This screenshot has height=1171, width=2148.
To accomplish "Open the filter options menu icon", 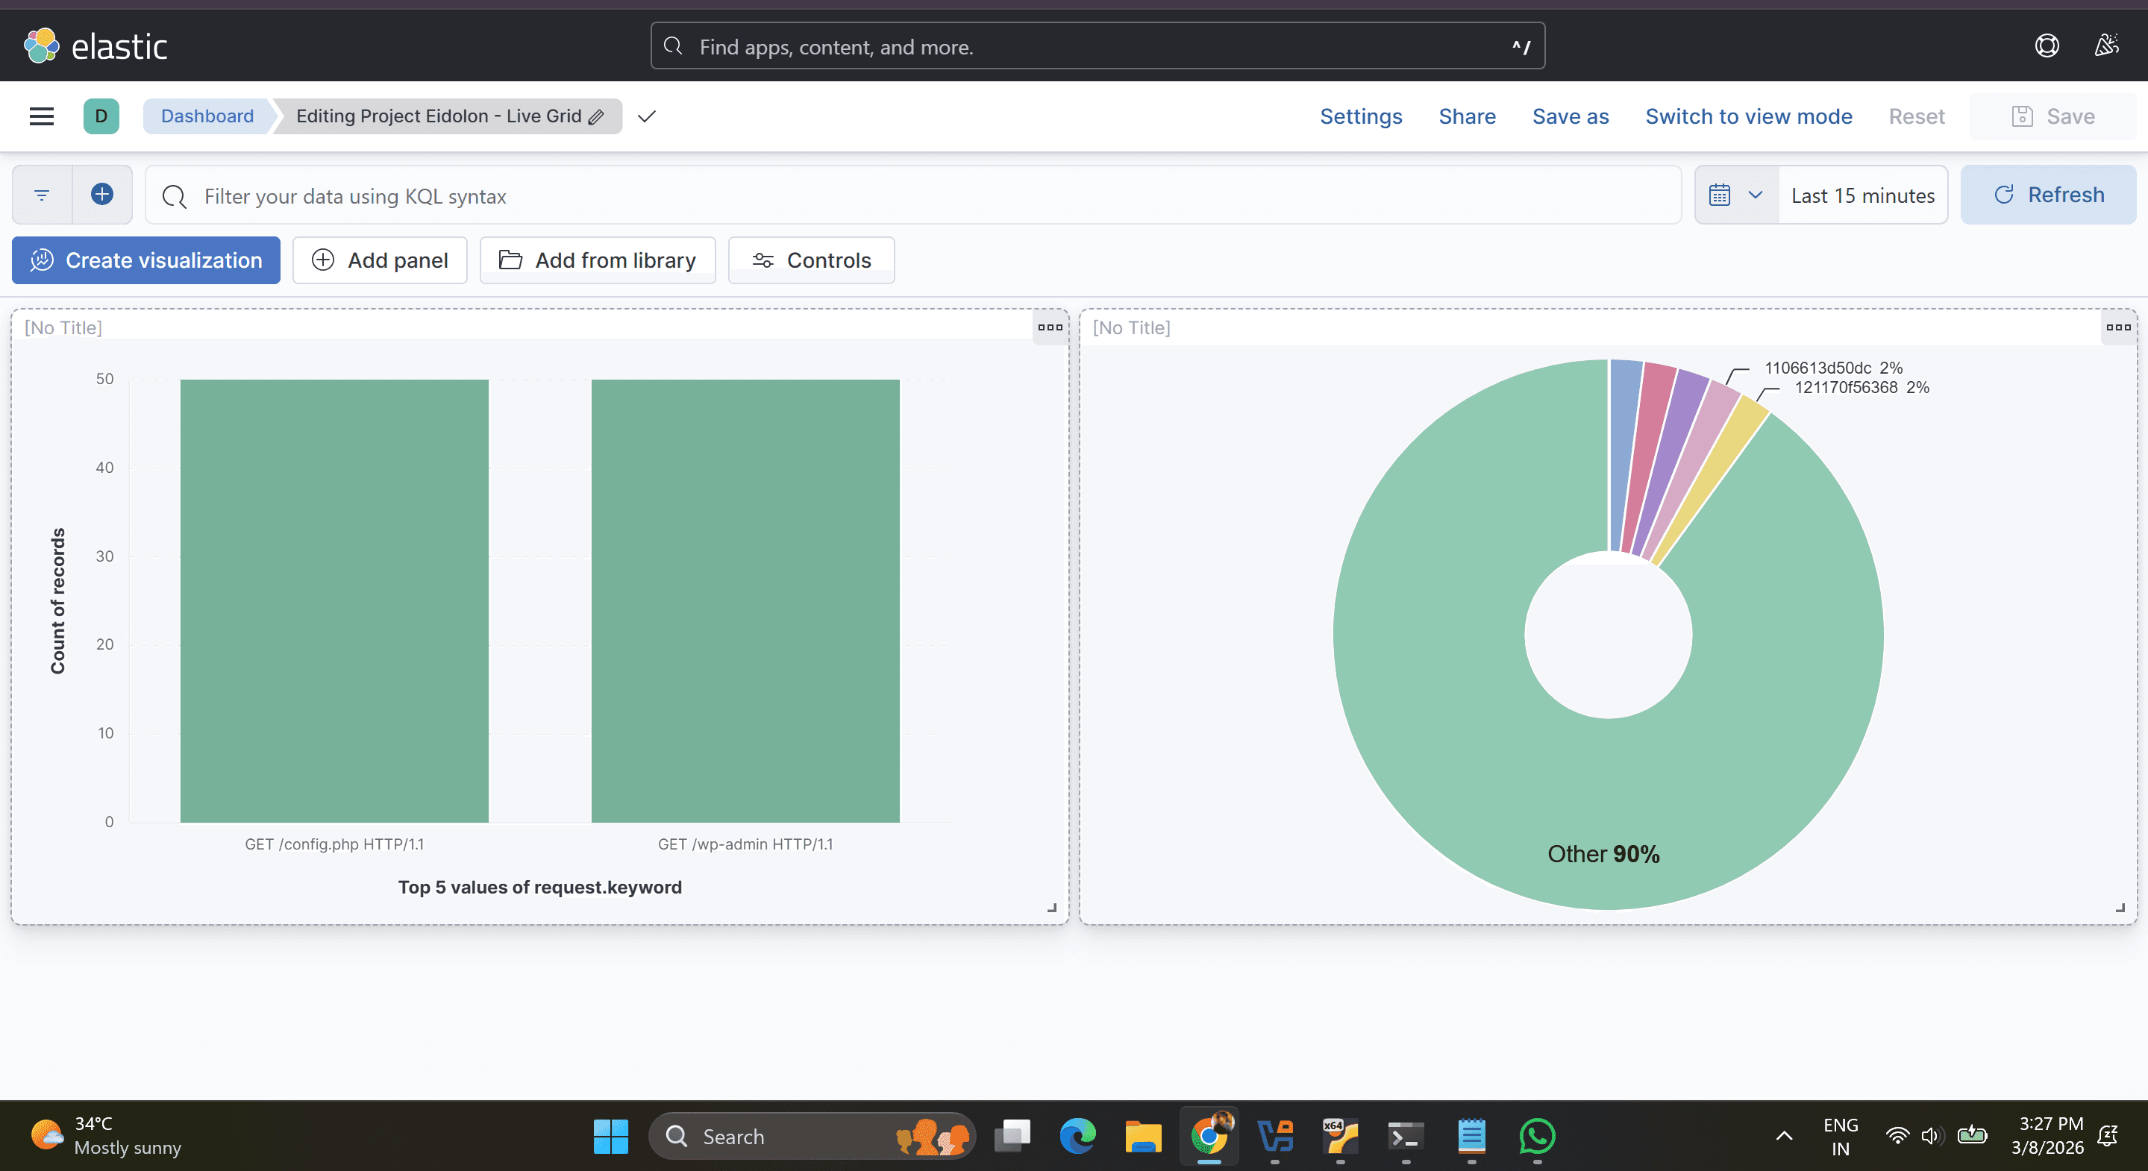I will (x=42, y=195).
